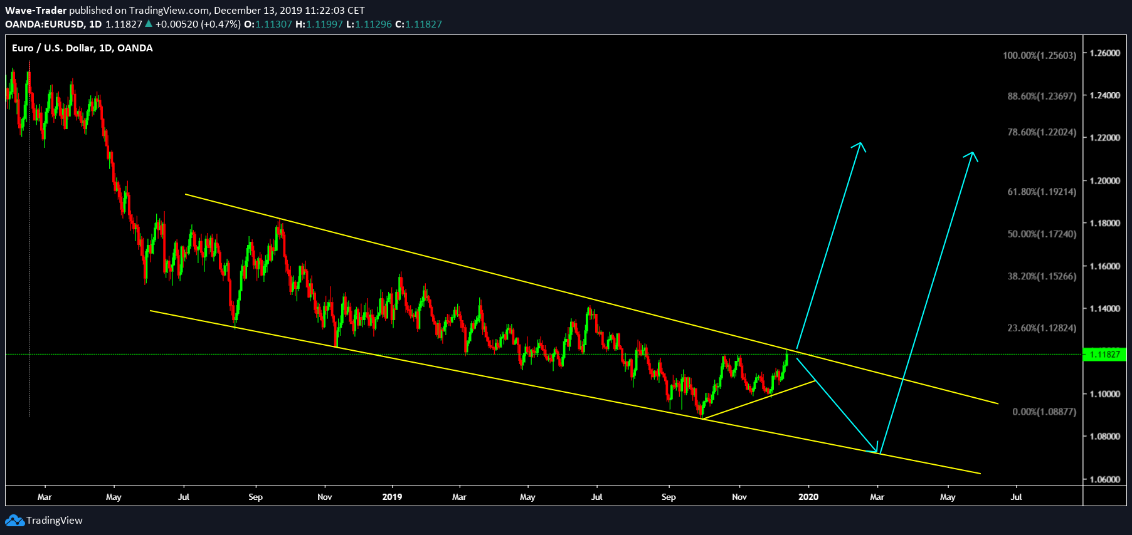Click the low value L:1.11296
The width and height of the screenshot is (1132, 535).
tap(369, 24)
